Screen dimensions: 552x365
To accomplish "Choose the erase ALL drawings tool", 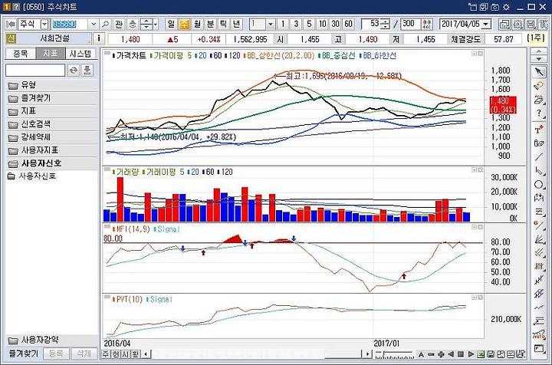I will click(539, 100).
